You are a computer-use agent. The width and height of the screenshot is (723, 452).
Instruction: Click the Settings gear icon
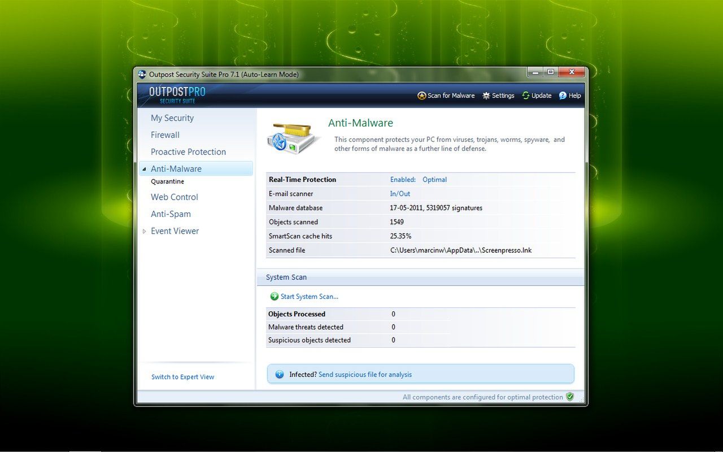tap(486, 95)
